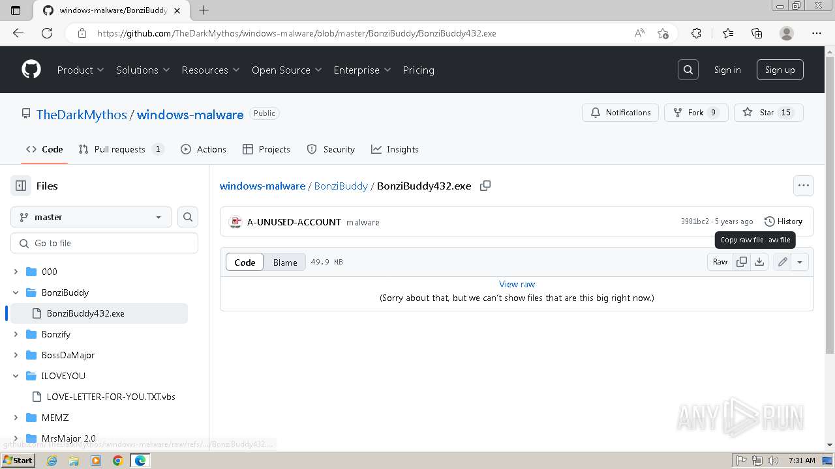Image resolution: width=835 pixels, height=469 pixels.
Task: Expand the 000 folder
Action: pyautogui.click(x=16, y=272)
